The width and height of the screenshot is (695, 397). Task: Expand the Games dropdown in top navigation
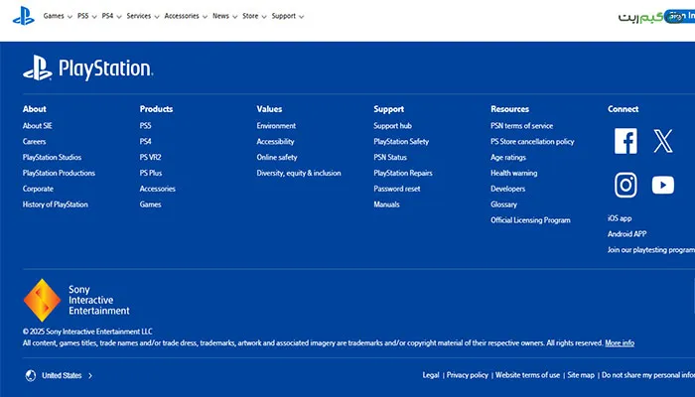58,16
